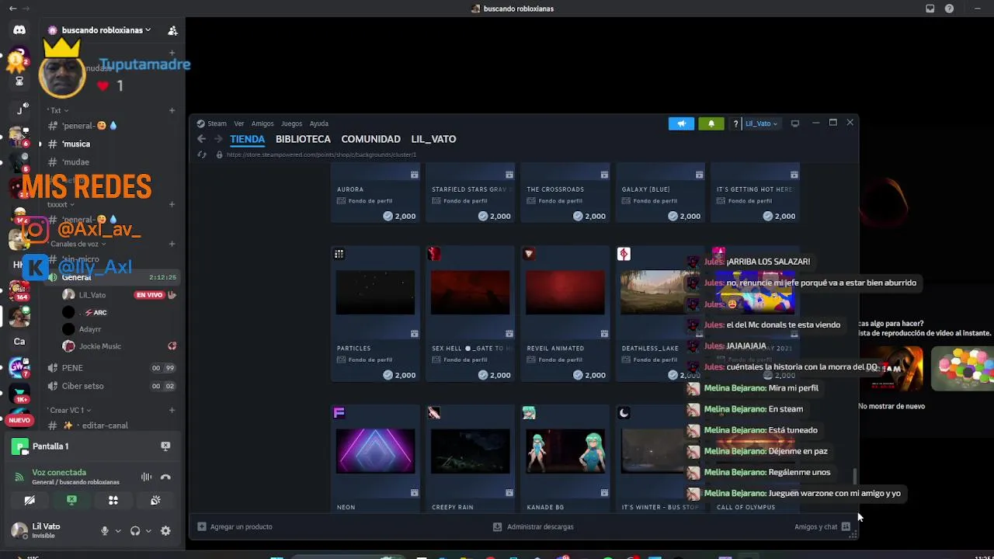
Task: Expand buscando robloxianas server dropdown
Action: [148, 30]
